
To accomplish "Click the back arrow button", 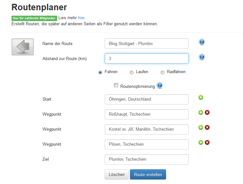I will point(23,47).
